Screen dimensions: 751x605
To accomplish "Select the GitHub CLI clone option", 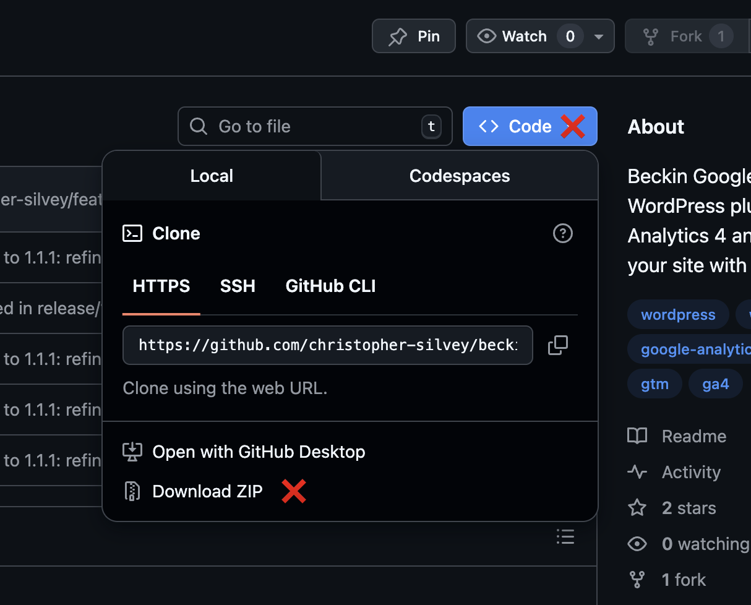I will coord(330,286).
